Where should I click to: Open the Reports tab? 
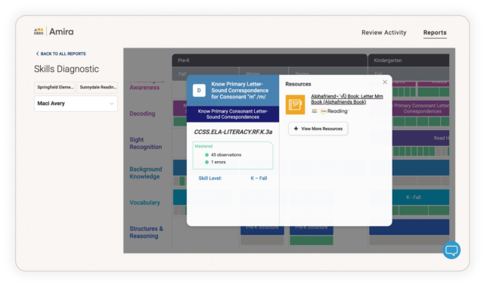coord(435,33)
